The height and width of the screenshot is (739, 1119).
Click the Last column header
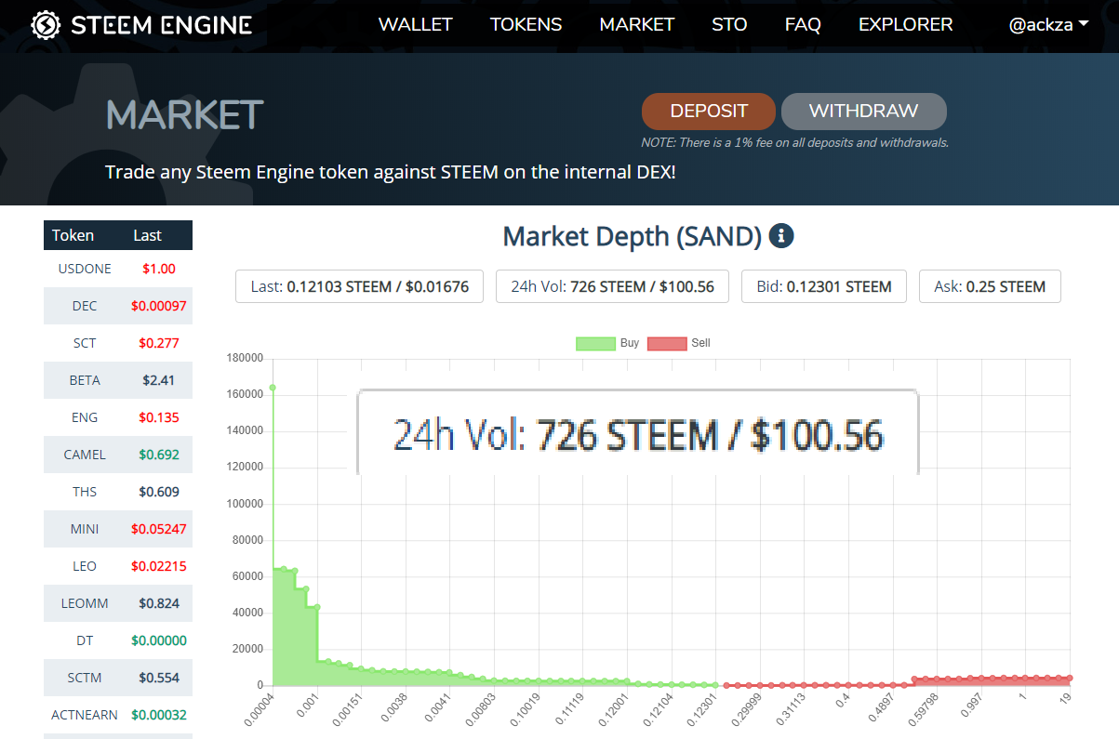pyautogui.click(x=147, y=235)
